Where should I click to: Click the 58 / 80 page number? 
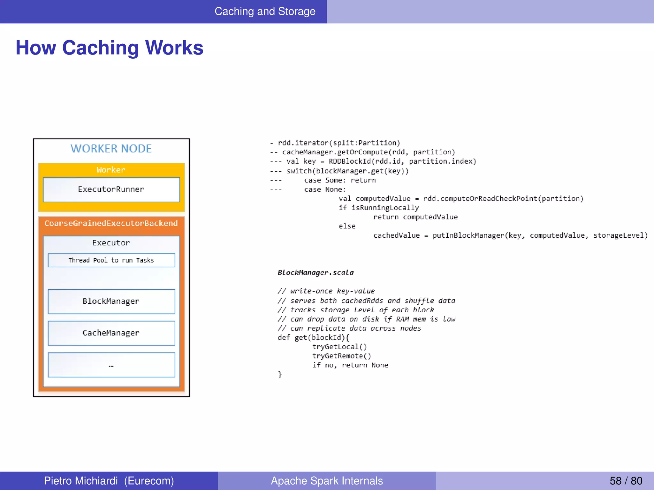pos(626,481)
